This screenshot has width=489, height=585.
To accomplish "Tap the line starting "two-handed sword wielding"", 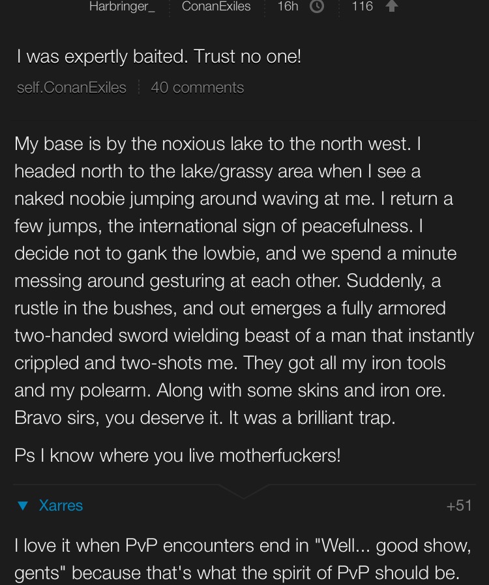I will pos(244,335).
